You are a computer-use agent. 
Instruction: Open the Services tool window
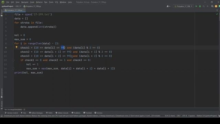click(98, 113)
